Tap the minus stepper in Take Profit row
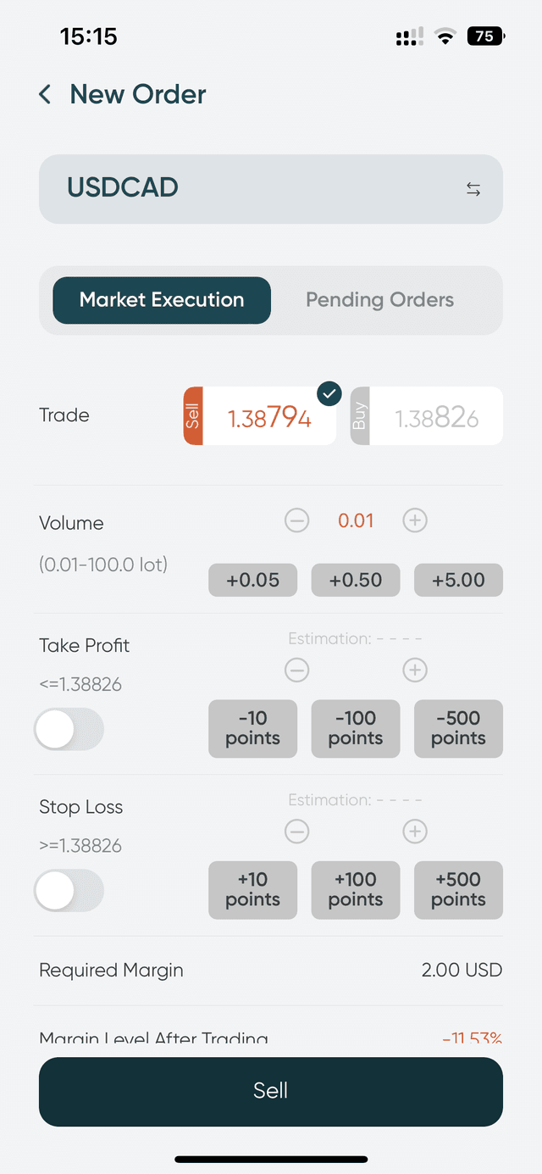542x1174 pixels. pos(296,670)
